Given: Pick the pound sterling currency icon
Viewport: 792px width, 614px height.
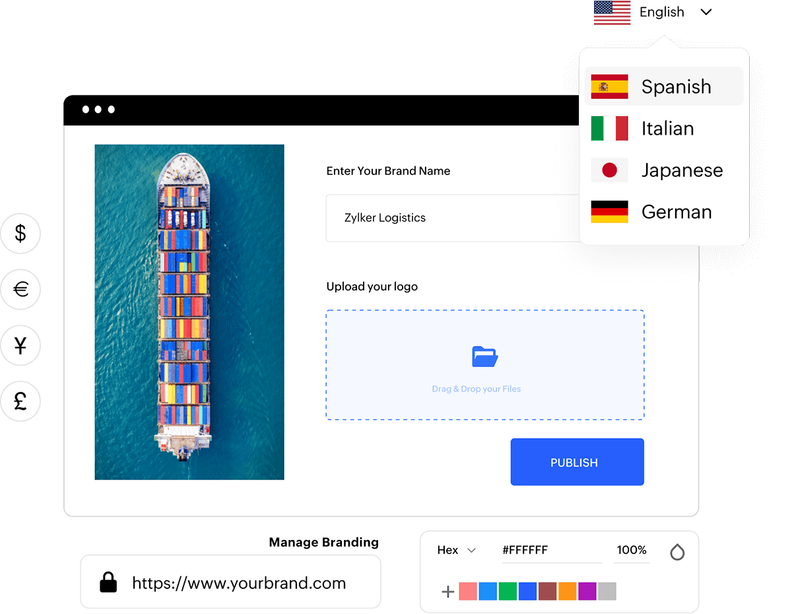Looking at the screenshot, I should coord(20,401).
